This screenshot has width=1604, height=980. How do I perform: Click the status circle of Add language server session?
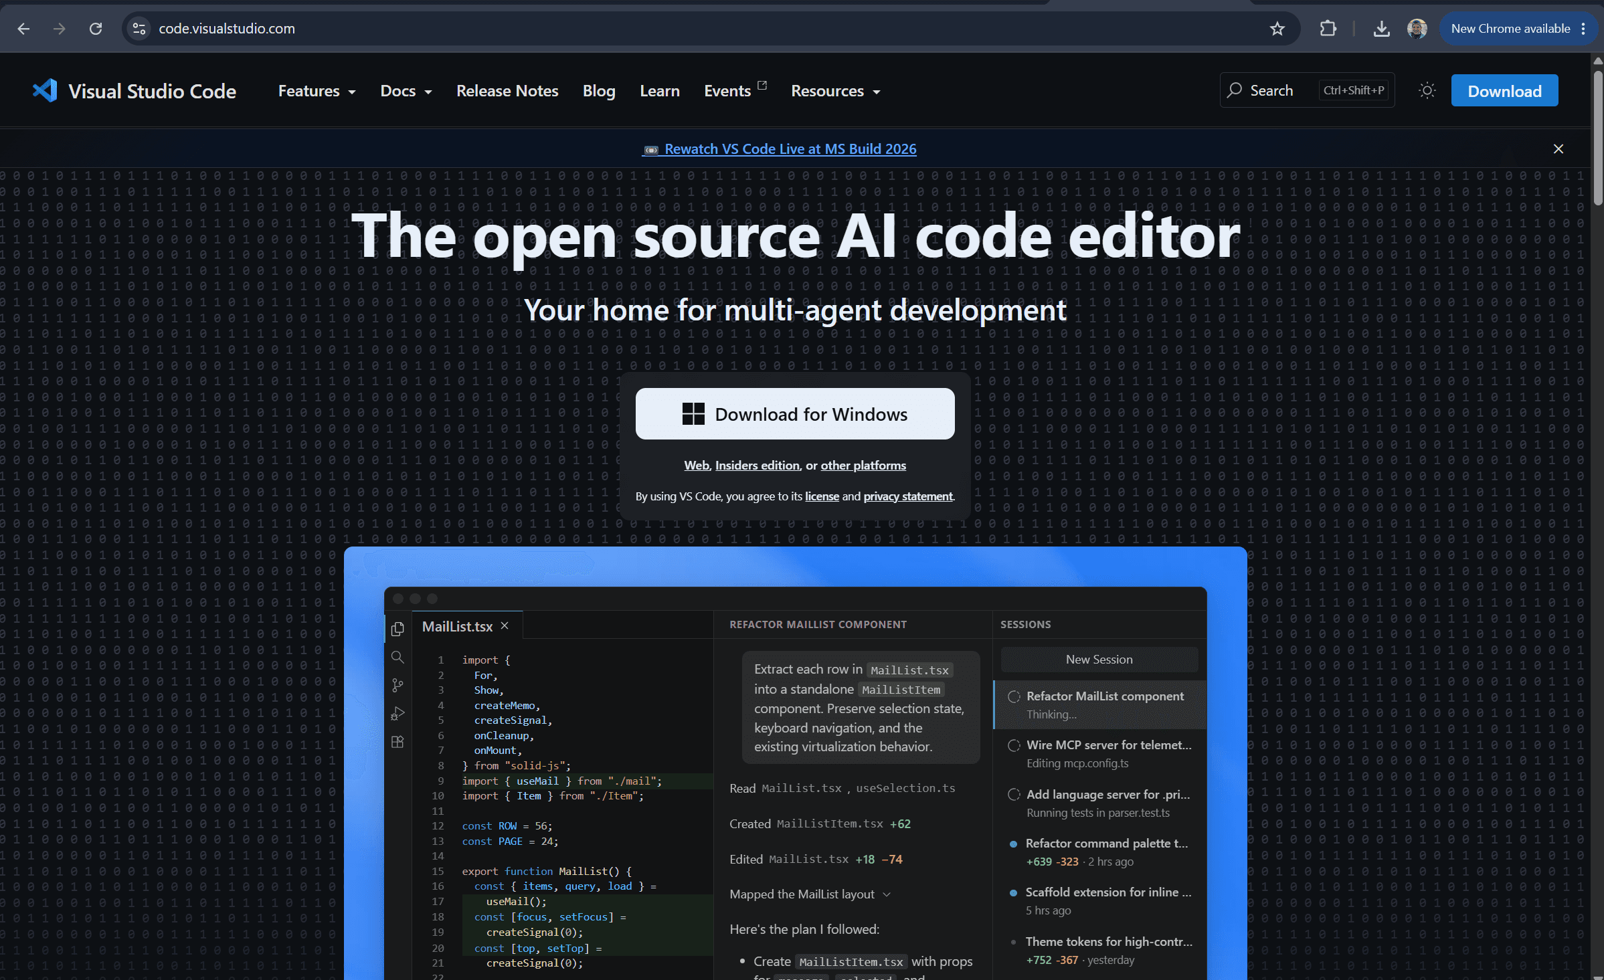tap(1014, 795)
